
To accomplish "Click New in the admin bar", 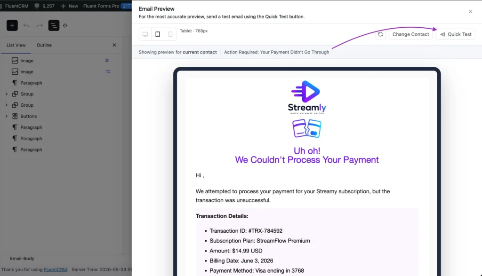I will (70, 6).
